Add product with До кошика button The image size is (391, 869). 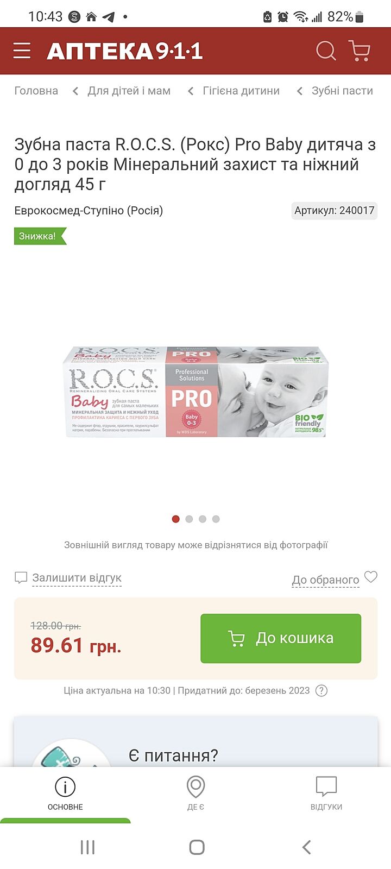point(281,638)
